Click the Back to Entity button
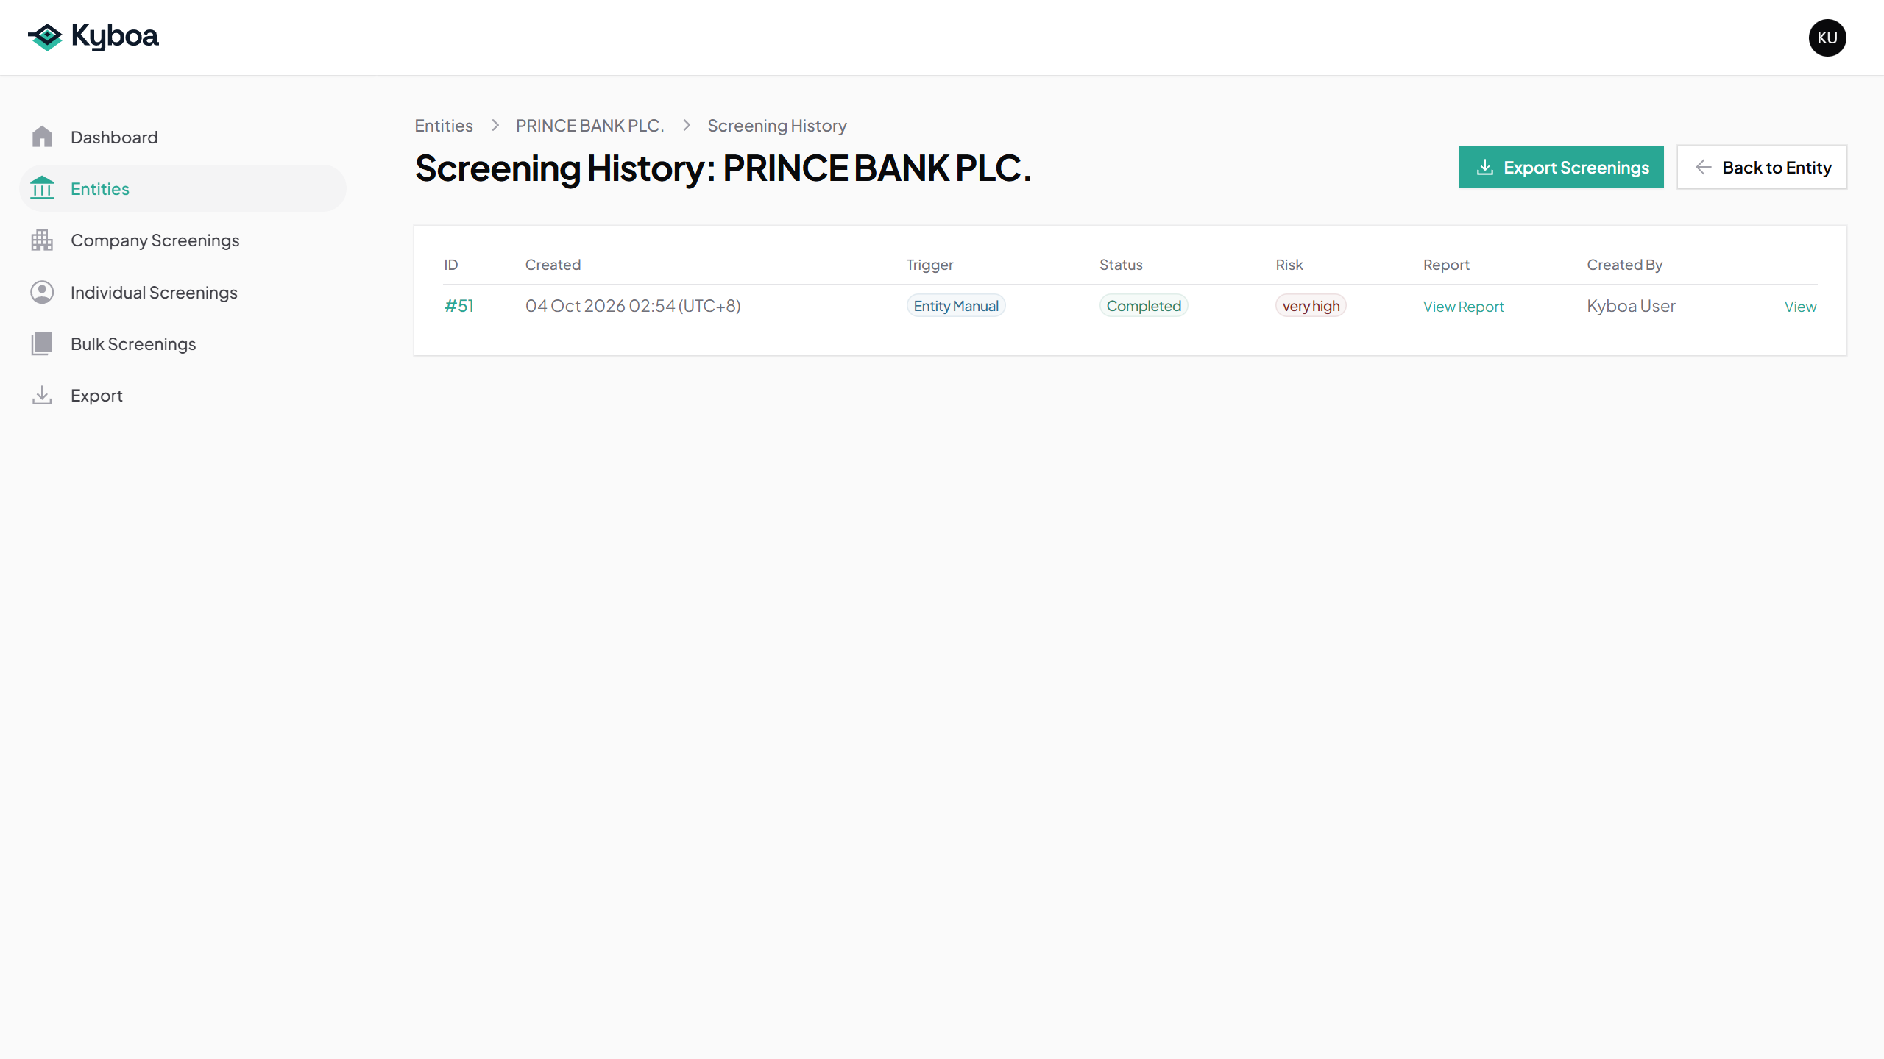Screen dimensions: 1884x1059 point(1762,167)
